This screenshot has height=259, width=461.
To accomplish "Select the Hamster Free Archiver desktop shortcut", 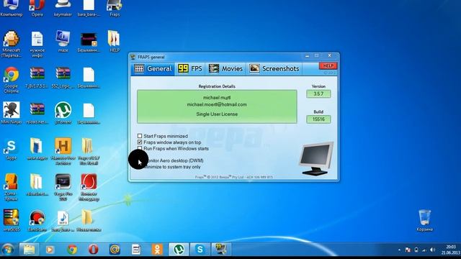I will pyautogui.click(x=63, y=151).
